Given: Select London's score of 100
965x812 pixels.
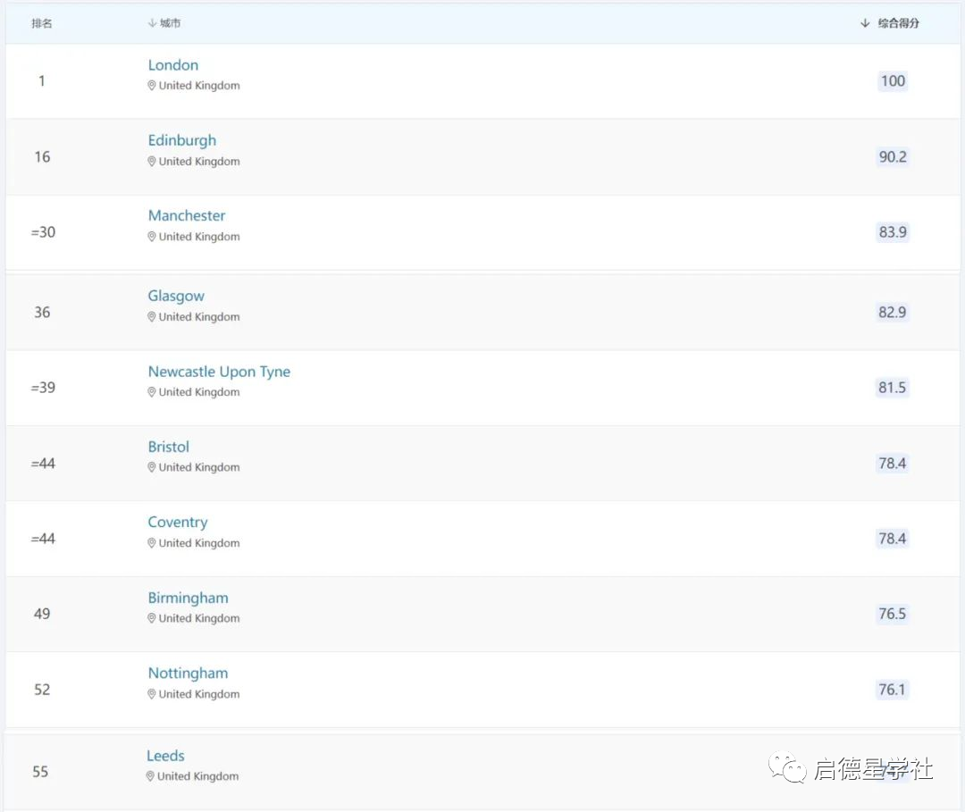Looking at the screenshot, I should (893, 81).
